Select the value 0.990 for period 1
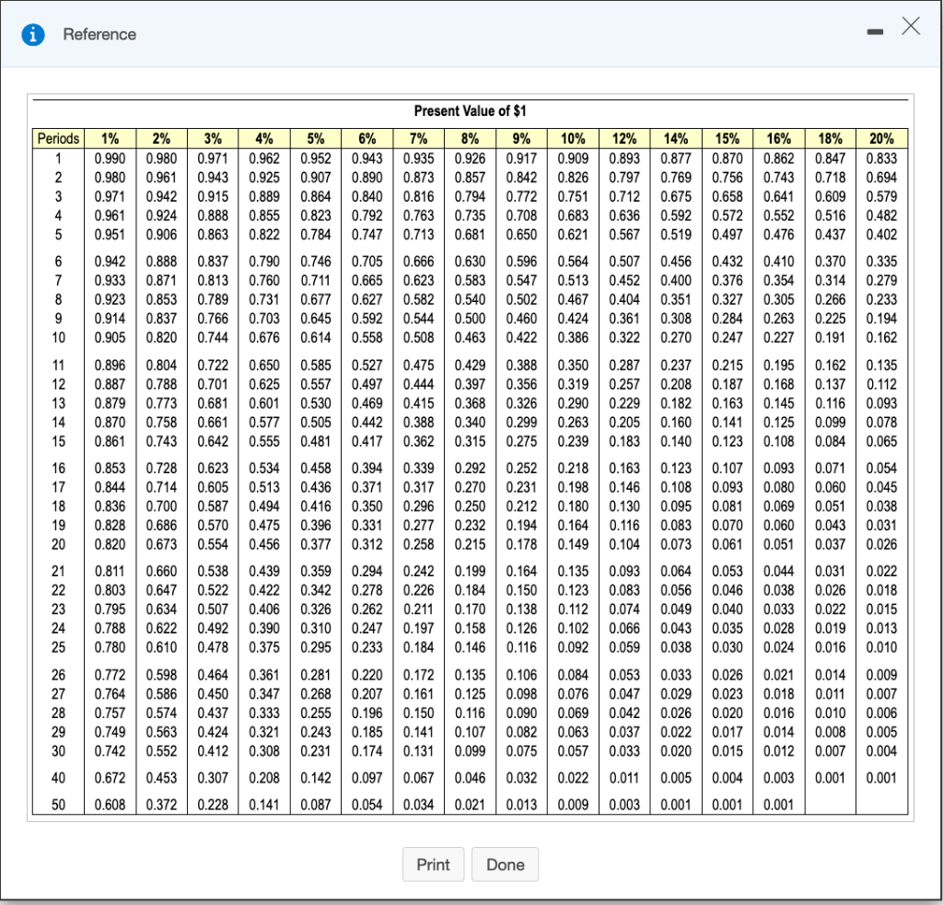The height and width of the screenshot is (905, 943). pyautogui.click(x=110, y=156)
